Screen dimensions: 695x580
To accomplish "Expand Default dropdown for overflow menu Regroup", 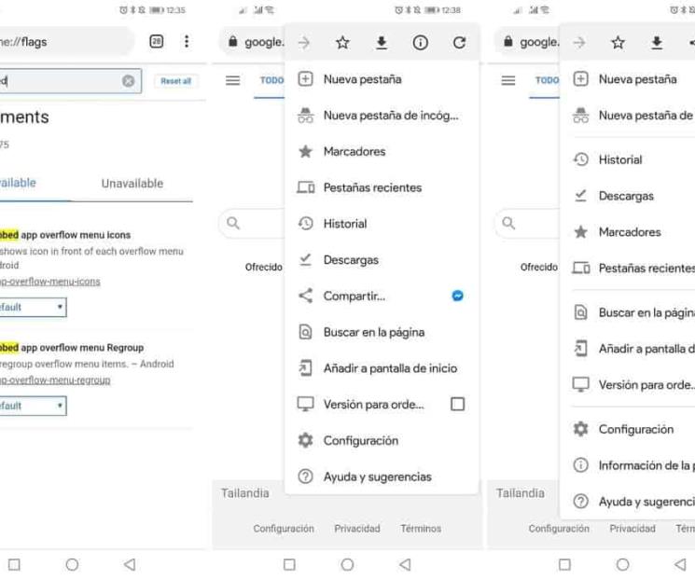I will [33, 406].
